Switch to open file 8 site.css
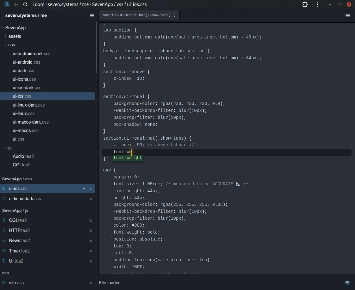Image resolution: width=355 pixels, height=290 pixels. click(x=47, y=283)
